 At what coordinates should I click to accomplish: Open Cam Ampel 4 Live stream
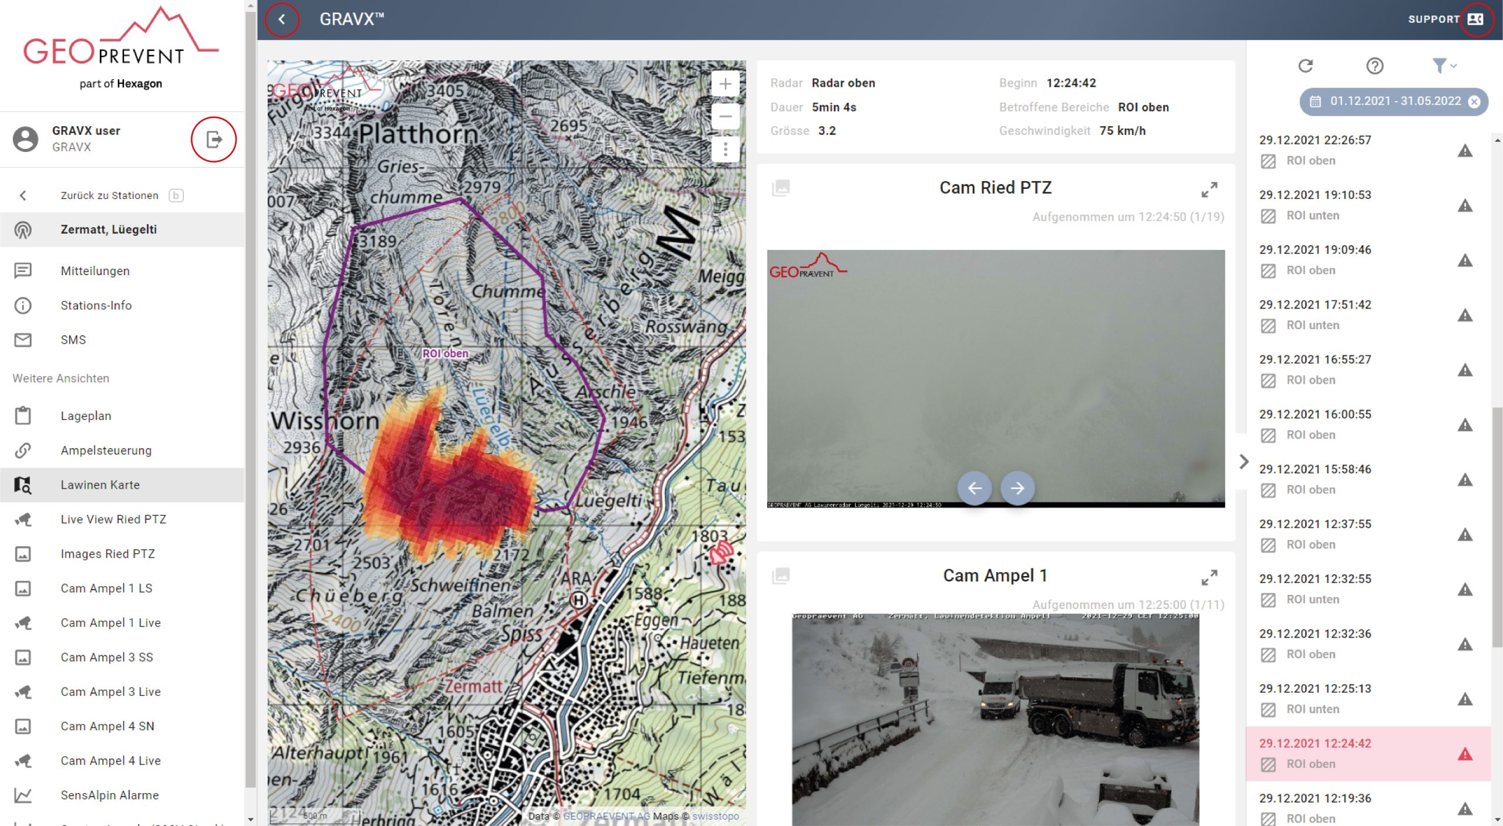click(122, 761)
